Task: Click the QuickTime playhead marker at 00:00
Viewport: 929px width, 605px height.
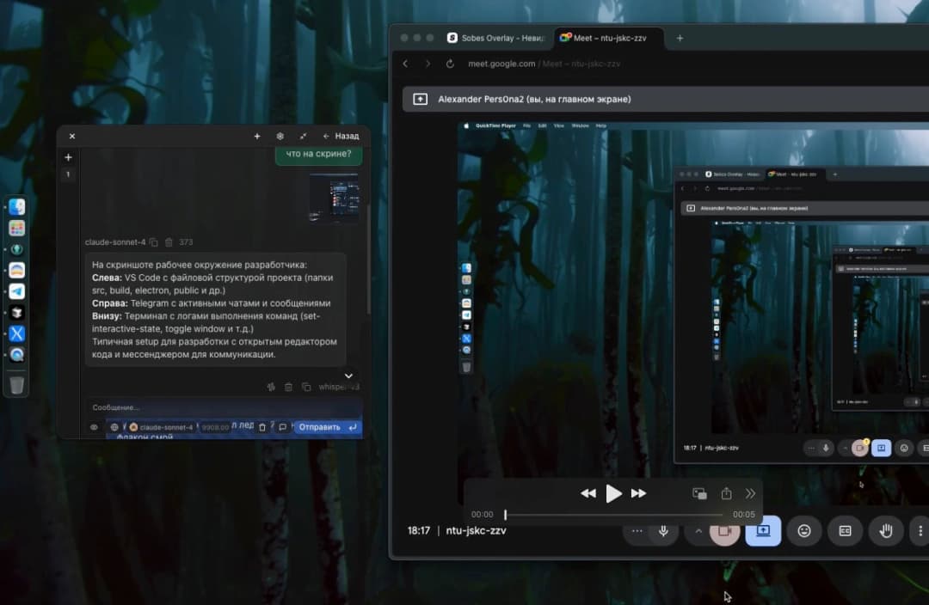Action: point(506,515)
